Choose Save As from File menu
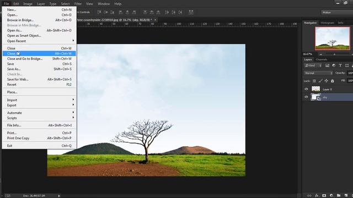 pos(39,69)
